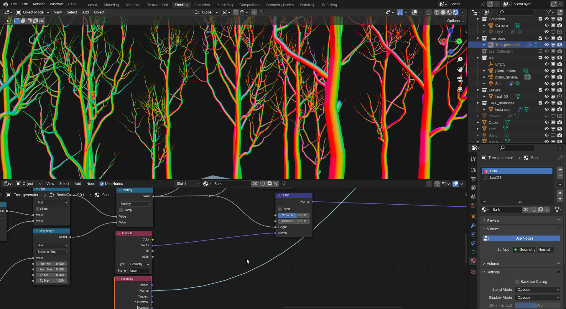Toggle Use Nodes checkbox in node editor header

coord(102,184)
